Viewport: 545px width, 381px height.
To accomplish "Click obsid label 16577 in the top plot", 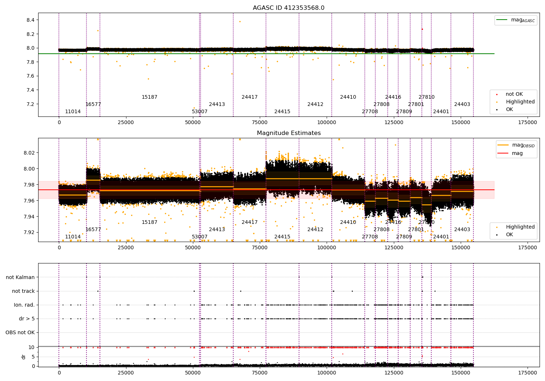I will click(93, 105).
